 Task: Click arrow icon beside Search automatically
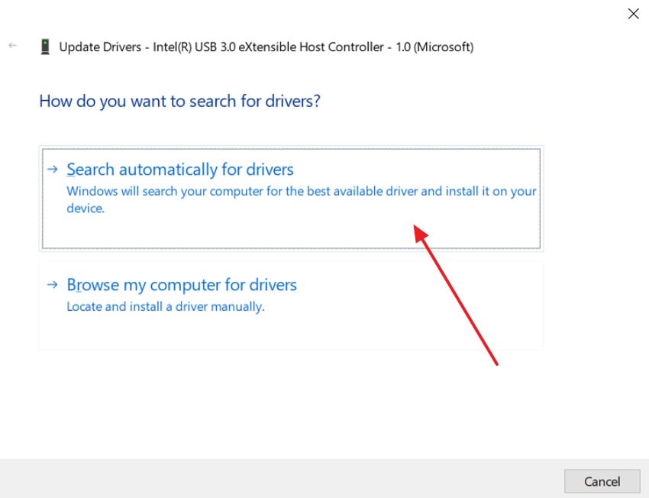tap(52, 169)
